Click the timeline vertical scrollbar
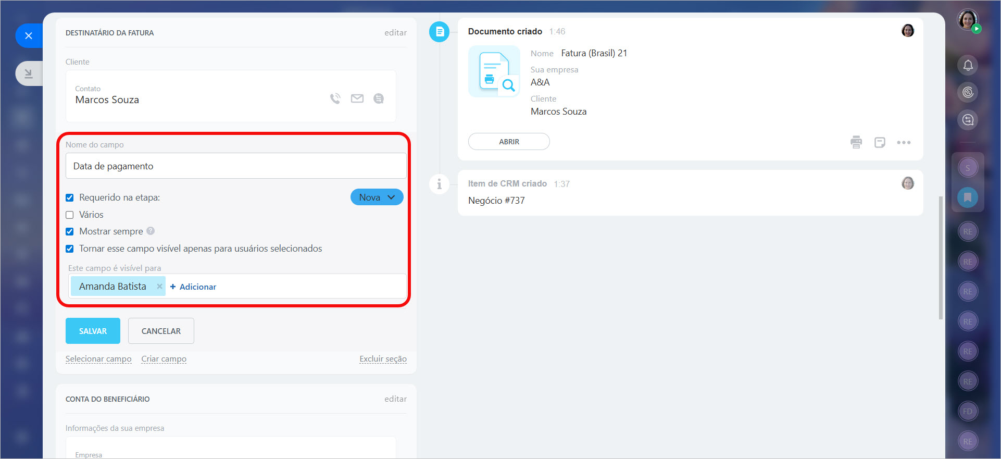This screenshot has height=459, width=1001. coord(941,258)
